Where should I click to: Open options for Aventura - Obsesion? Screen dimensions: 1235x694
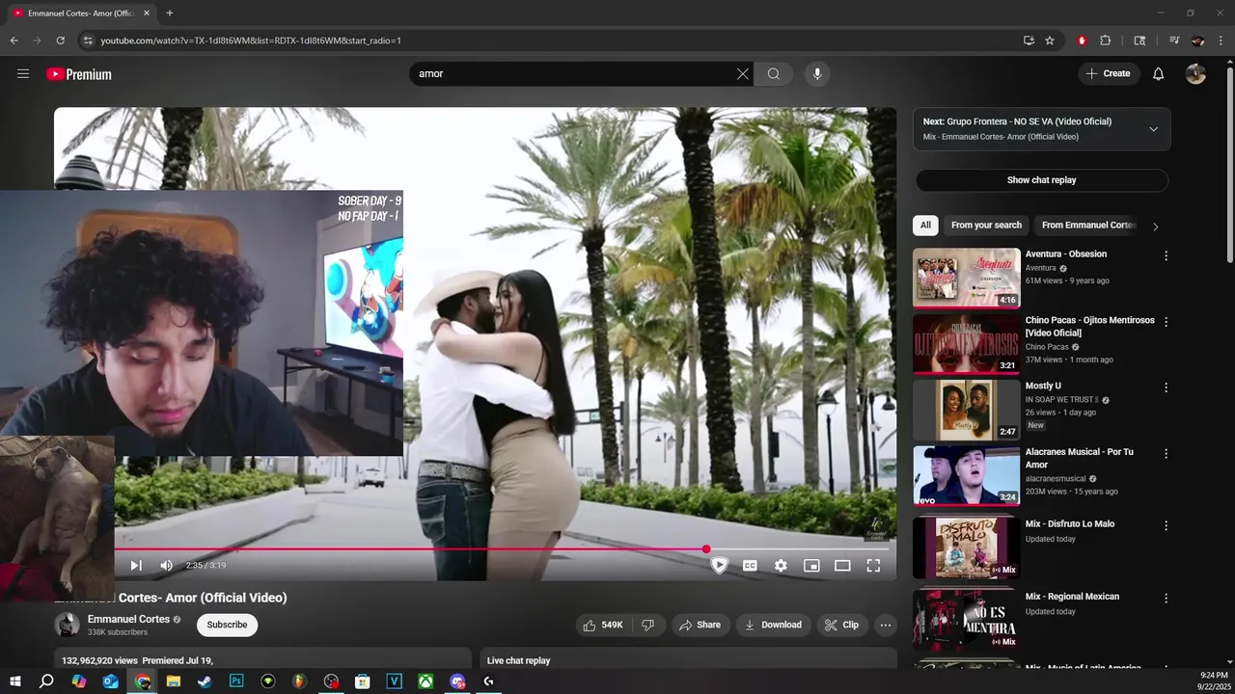(1166, 255)
